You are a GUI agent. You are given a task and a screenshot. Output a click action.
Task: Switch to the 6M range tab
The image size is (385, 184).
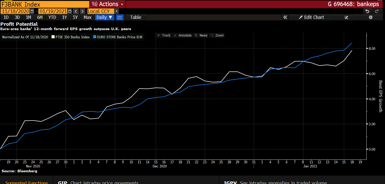coord(40,17)
